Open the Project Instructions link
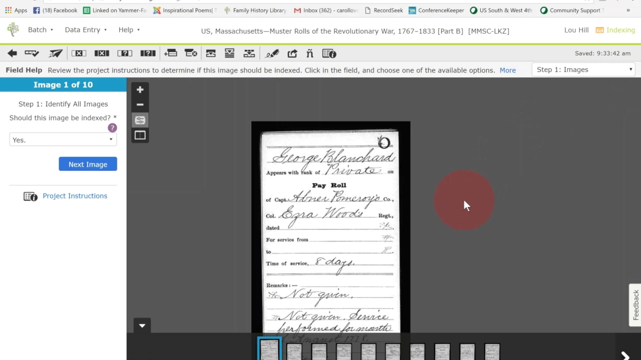The image size is (641, 360). (x=75, y=196)
